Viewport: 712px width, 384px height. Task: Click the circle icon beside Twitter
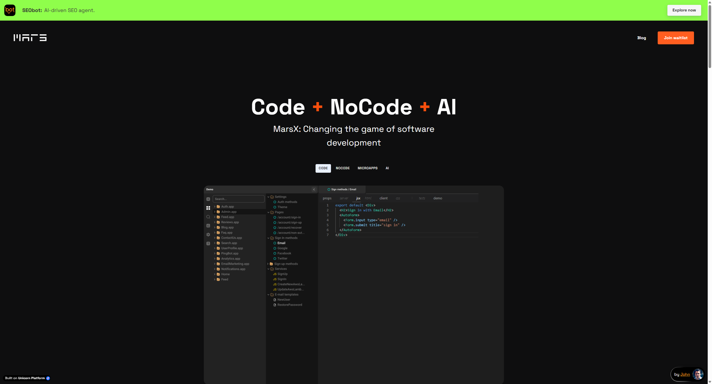275,258
